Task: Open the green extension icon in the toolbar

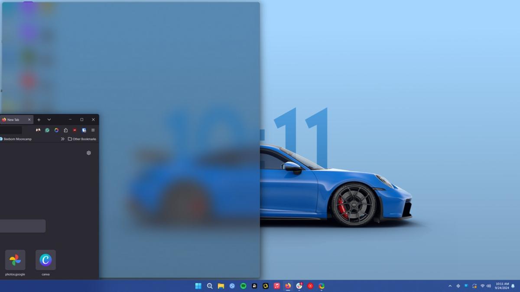Action: 47,130
